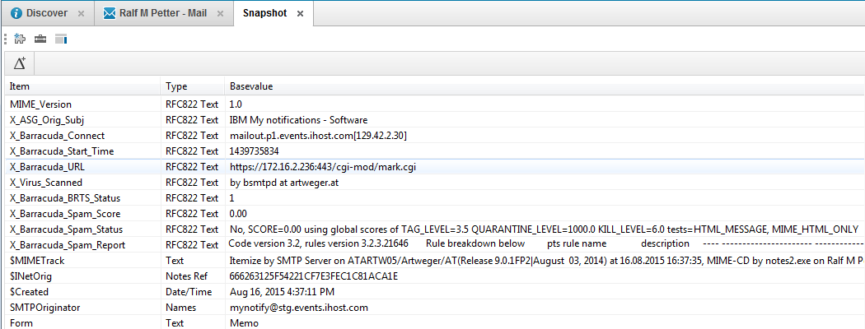865x329 pixels.
Task: Close the Discover tab
Action: tap(81, 14)
